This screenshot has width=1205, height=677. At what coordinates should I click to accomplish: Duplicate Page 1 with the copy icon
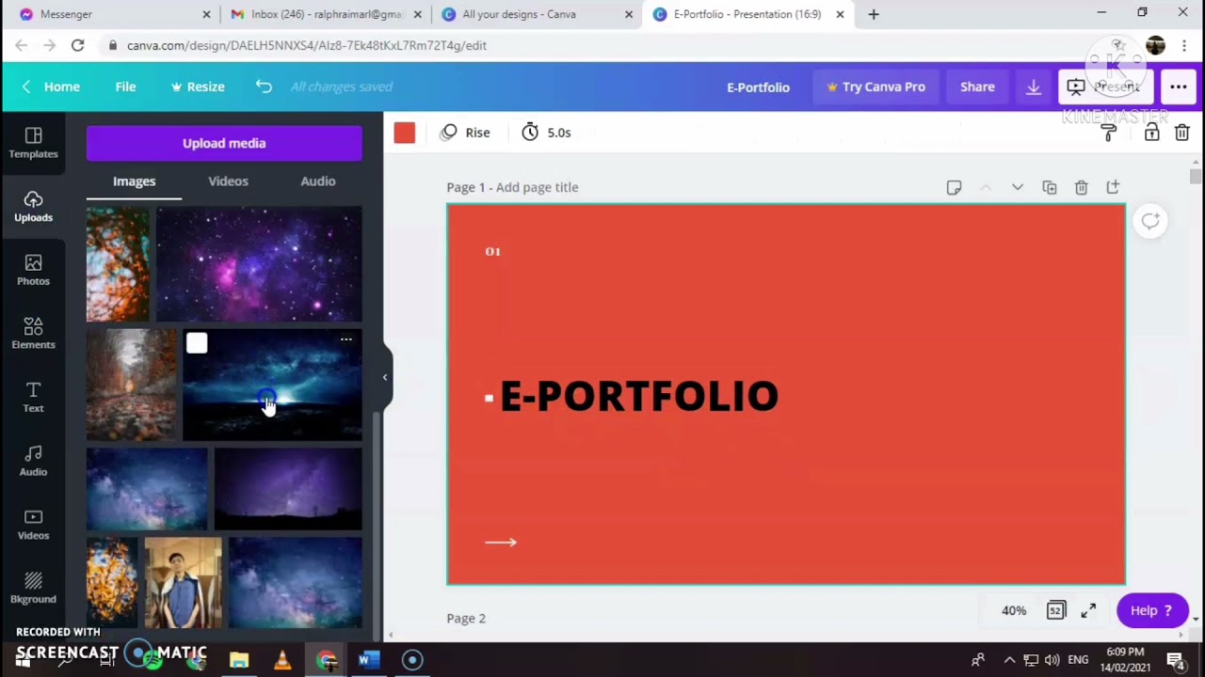(x=1050, y=187)
